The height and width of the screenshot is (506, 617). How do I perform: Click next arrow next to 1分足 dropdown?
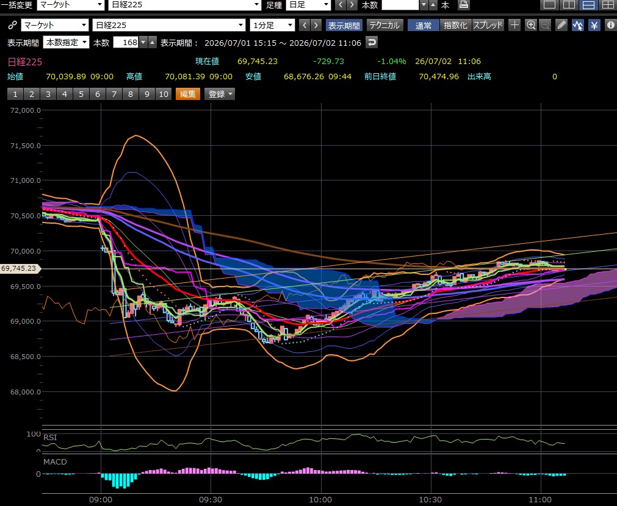coord(316,25)
